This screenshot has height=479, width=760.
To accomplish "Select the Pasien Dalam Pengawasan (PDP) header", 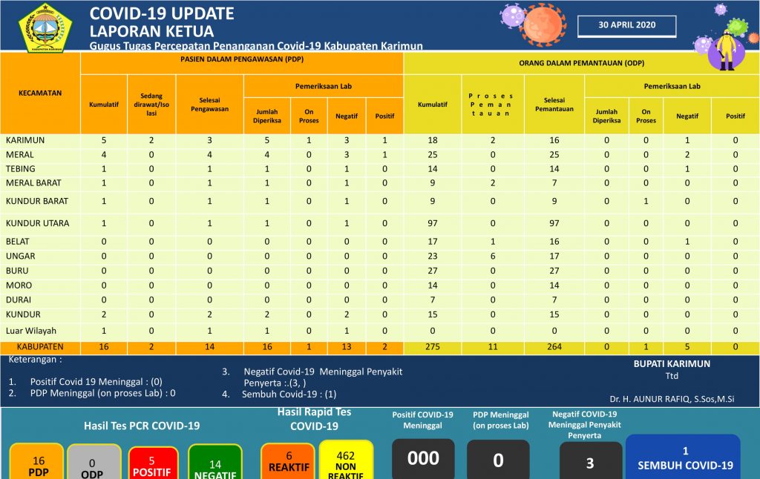I will (241, 64).
